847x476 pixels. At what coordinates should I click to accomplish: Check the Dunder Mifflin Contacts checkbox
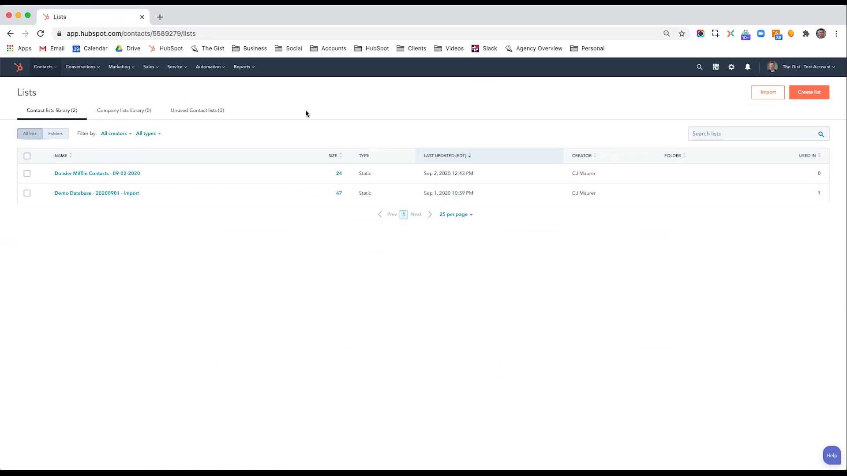point(27,173)
